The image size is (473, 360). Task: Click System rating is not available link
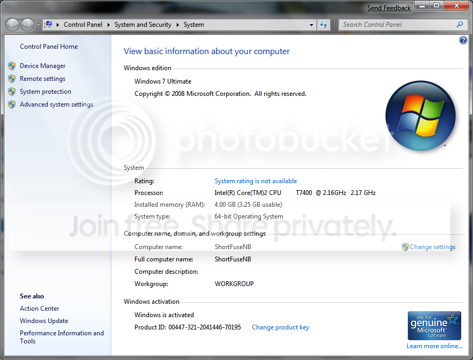[256, 181]
